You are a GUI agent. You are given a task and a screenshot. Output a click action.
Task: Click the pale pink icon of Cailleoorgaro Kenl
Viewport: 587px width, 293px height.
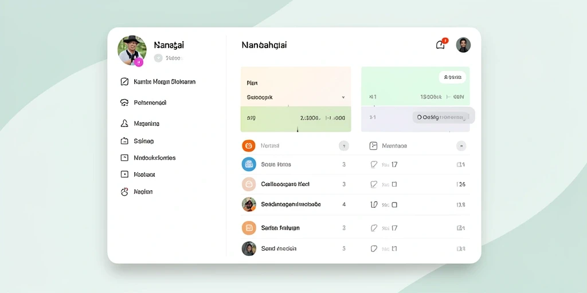click(x=249, y=184)
